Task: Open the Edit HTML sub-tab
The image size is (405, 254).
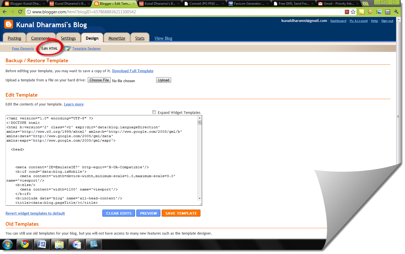Action: click(x=50, y=48)
